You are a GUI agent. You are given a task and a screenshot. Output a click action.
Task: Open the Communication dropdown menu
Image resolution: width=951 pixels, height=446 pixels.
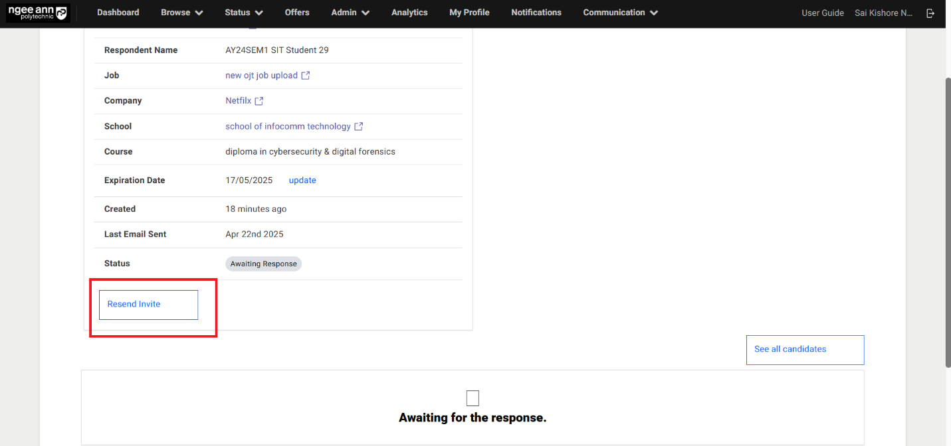(619, 12)
